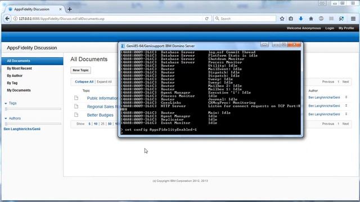Click the Topic column header
This screenshot has width=360, height=202.
coord(86,91)
